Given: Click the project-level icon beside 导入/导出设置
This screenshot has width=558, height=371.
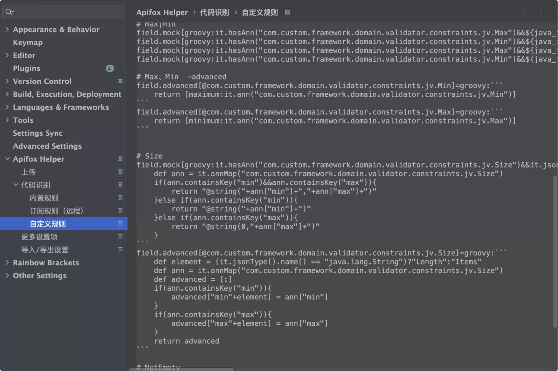Looking at the screenshot, I should click(x=120, y=249).
